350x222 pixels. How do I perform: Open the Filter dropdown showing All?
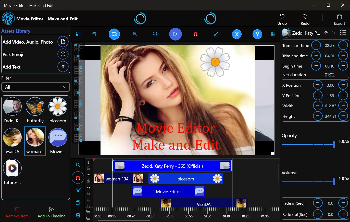(35, 87)
